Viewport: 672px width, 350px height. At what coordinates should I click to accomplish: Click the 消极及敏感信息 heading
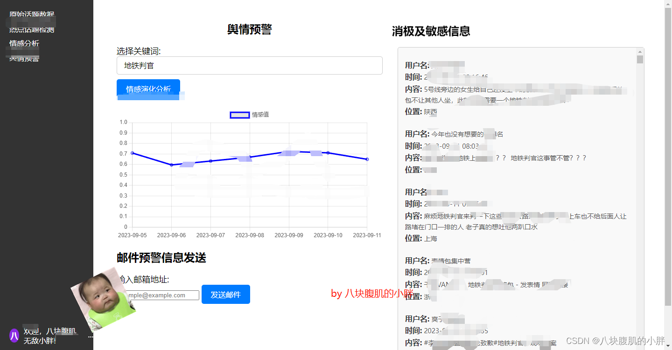coord(431,31)
